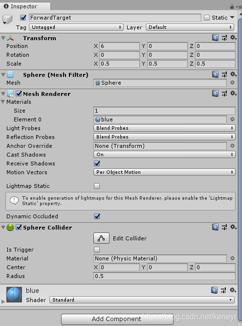
Task: Collapse the Sphere (Mesh Filter) foldout
Action: click(x=3, y=74)
